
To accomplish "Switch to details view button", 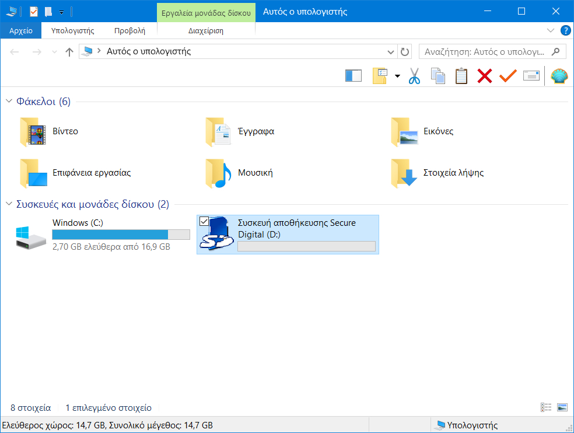I will (546, 407).
